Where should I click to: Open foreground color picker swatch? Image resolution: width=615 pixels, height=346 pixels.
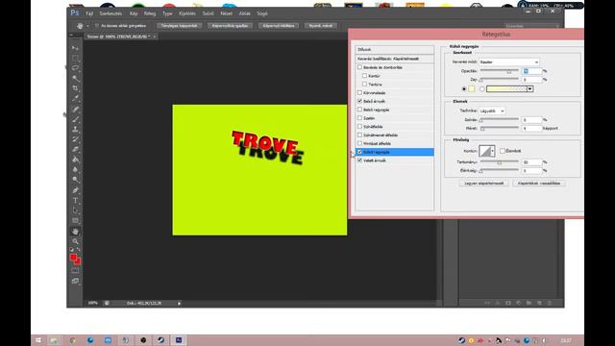73,258
